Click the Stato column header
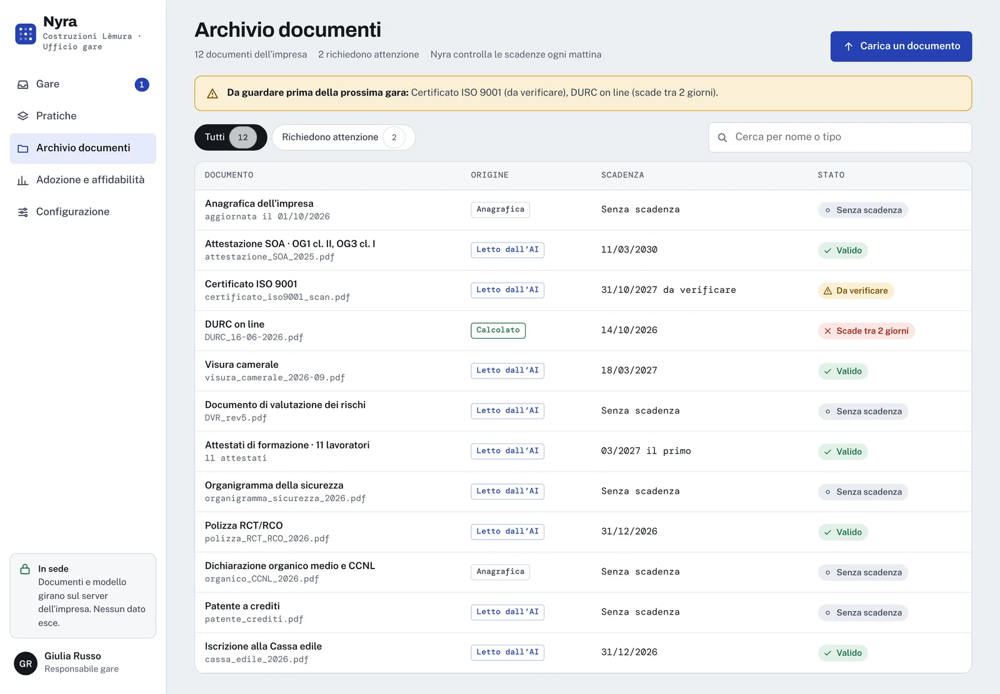 pyautogui.click(x=831, y=175)
